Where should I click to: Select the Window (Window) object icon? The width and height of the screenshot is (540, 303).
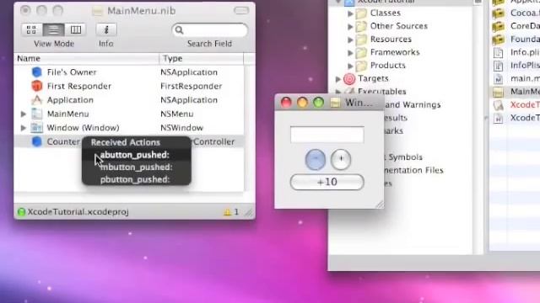36,127
